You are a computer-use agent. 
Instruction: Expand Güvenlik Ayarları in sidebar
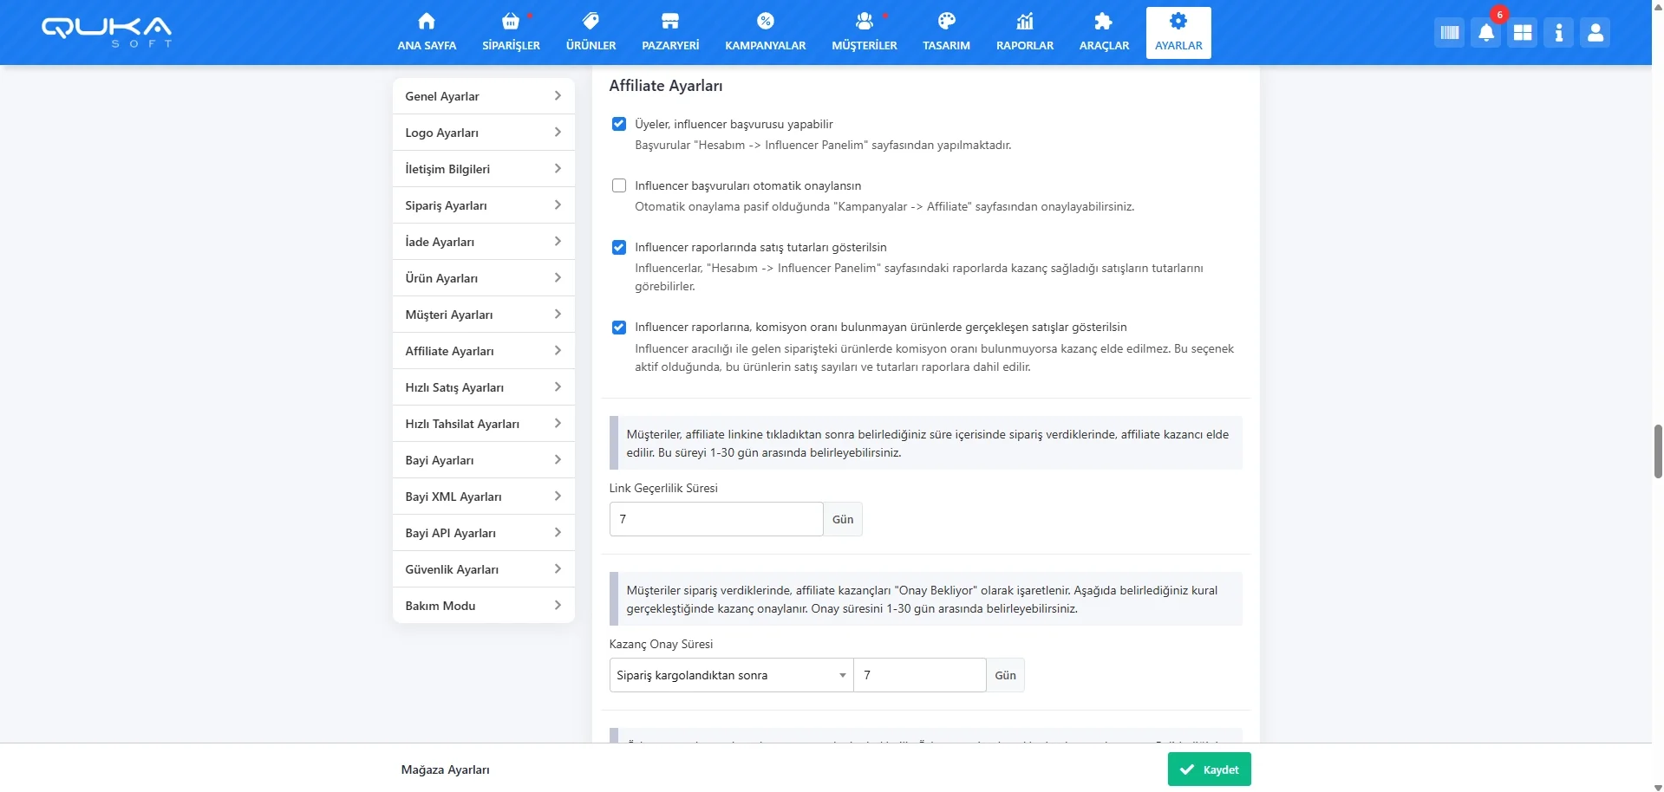pyautogui.click(x=483, y=569)
